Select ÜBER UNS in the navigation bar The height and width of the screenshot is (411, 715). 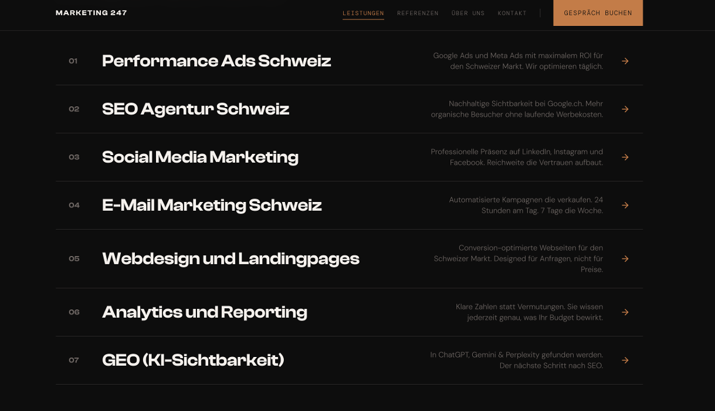pyautogui.click(x=468, y=13)
